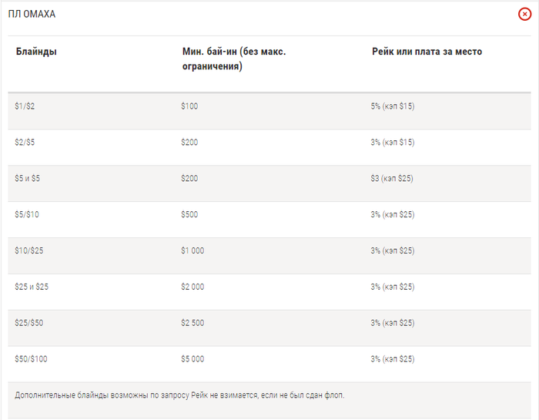Click the $100 minimum buy-in value
The image size is (539, 420).
click(x=189, y=106)
